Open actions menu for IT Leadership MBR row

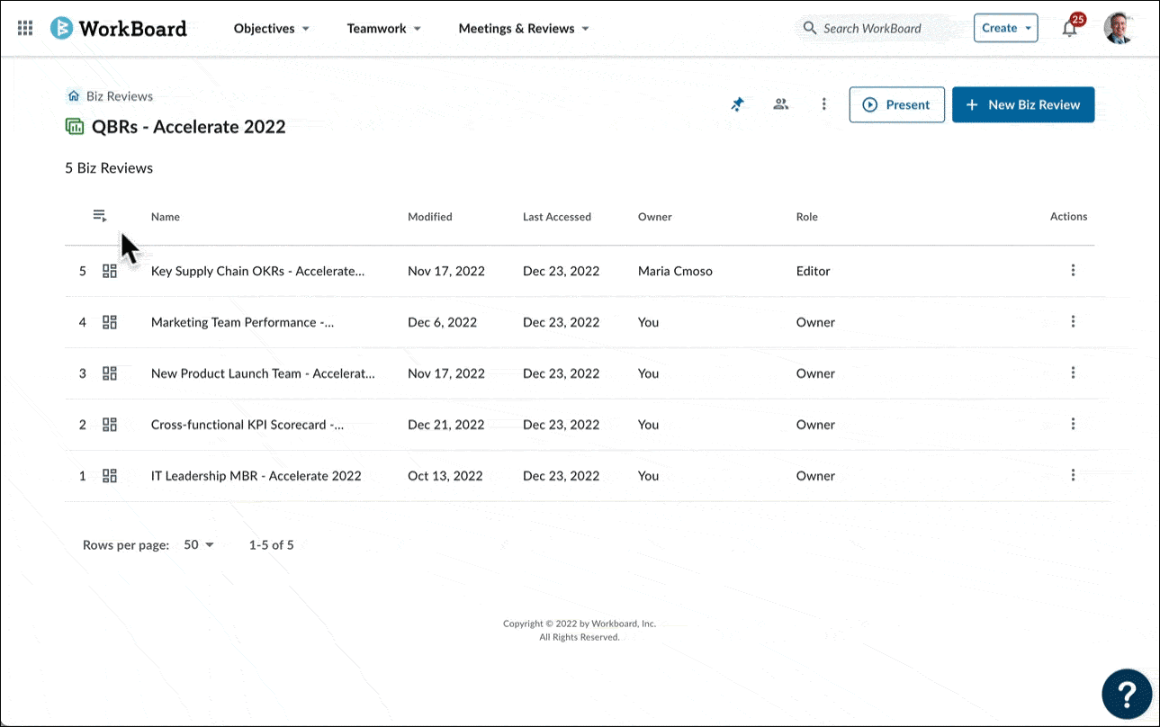point(1073,475)
